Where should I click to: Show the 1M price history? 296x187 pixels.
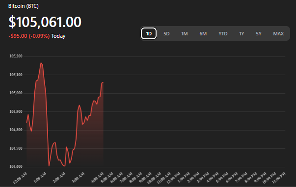(185, 33)
